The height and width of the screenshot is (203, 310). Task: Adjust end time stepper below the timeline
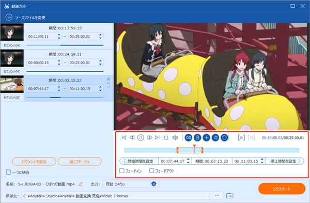[262, 161]
